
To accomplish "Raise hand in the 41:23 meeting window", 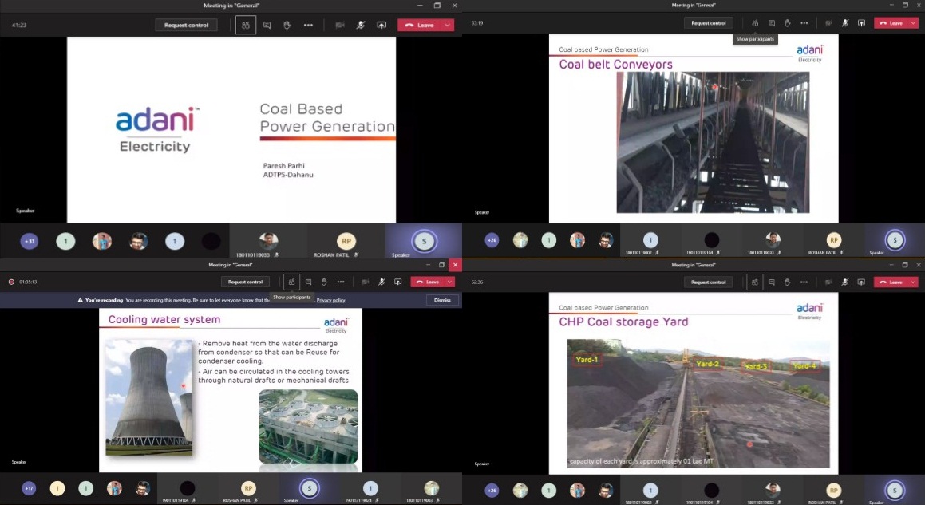I will click(287, 25).
